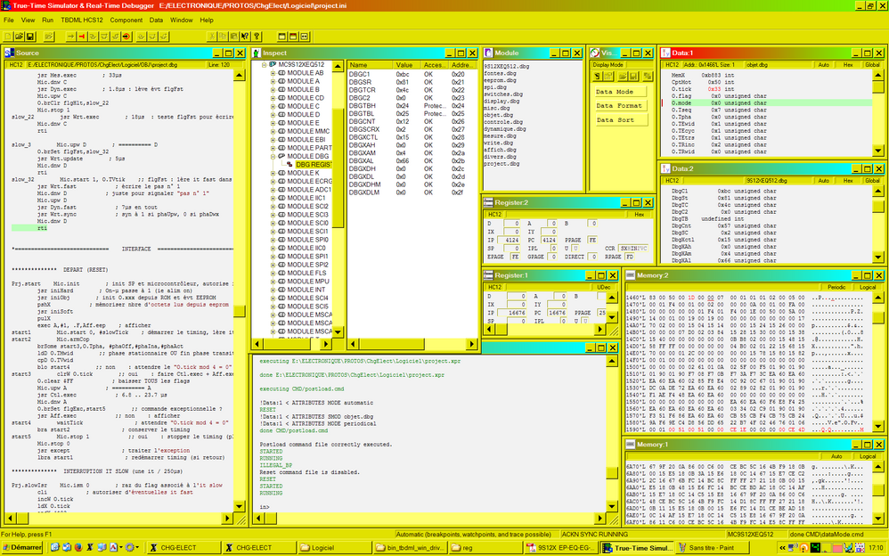This screenshot has height=556, width=889.
Task: Click the Inspect window title icon
Action: [x=257, y=53]
